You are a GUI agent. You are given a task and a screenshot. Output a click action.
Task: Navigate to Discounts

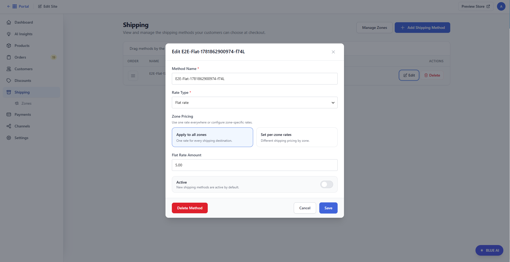(31, 81)
